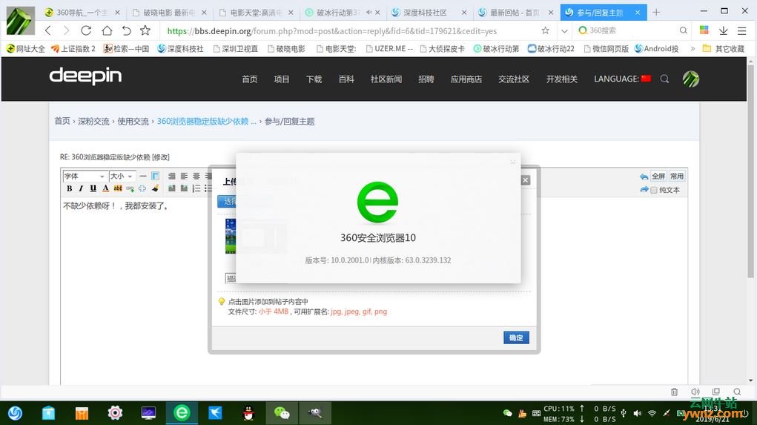Viewport: 757px width, 425px height.
Task: Switch to the 最新回帖 tab
Action: [x=515, y=13]
